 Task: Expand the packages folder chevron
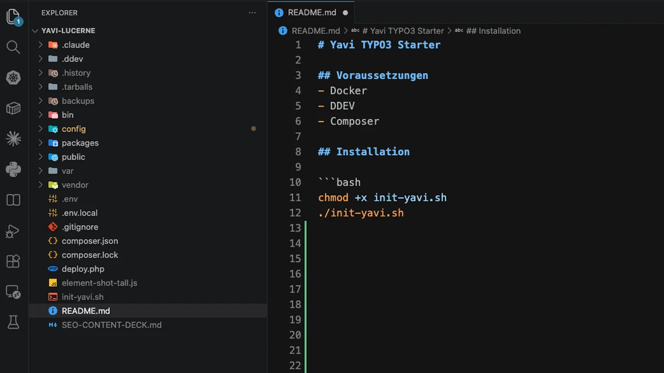point(40,143)
